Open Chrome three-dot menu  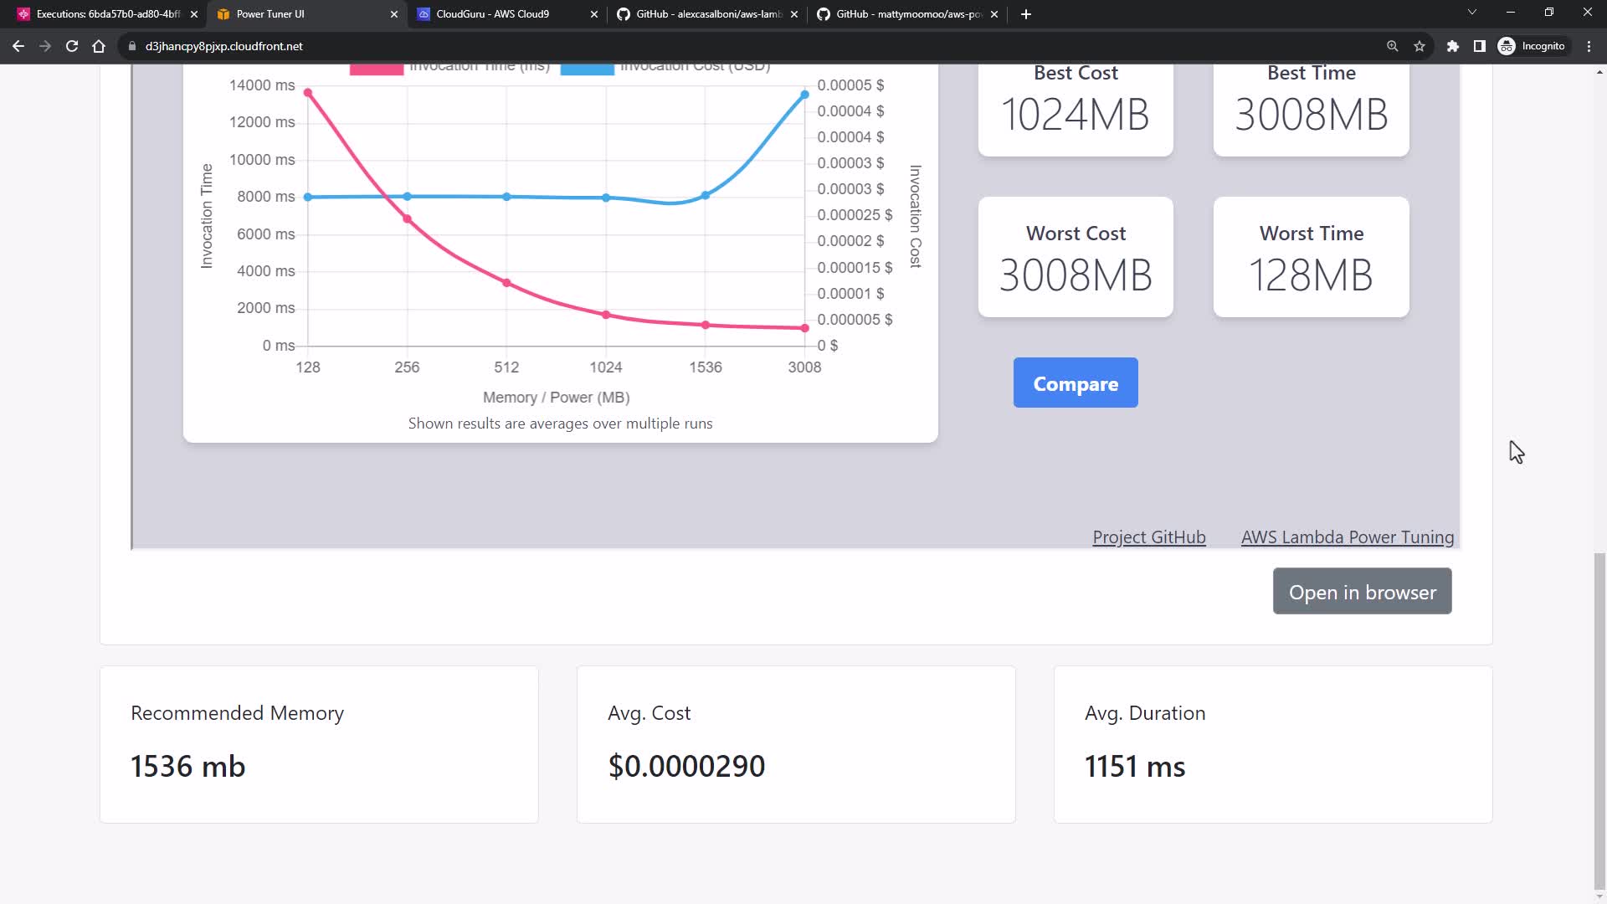[x=1589, y=46]
